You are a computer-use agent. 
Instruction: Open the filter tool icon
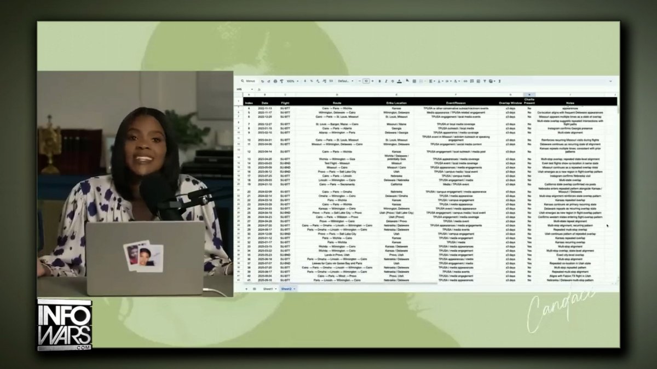click(x=485, y=81)
